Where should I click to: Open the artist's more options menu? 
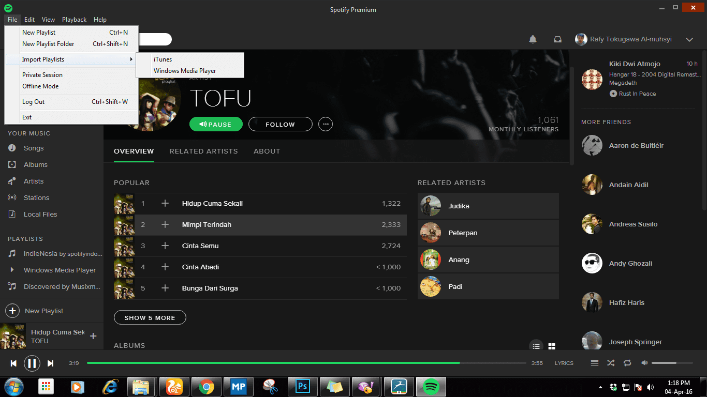click(326, 124)
